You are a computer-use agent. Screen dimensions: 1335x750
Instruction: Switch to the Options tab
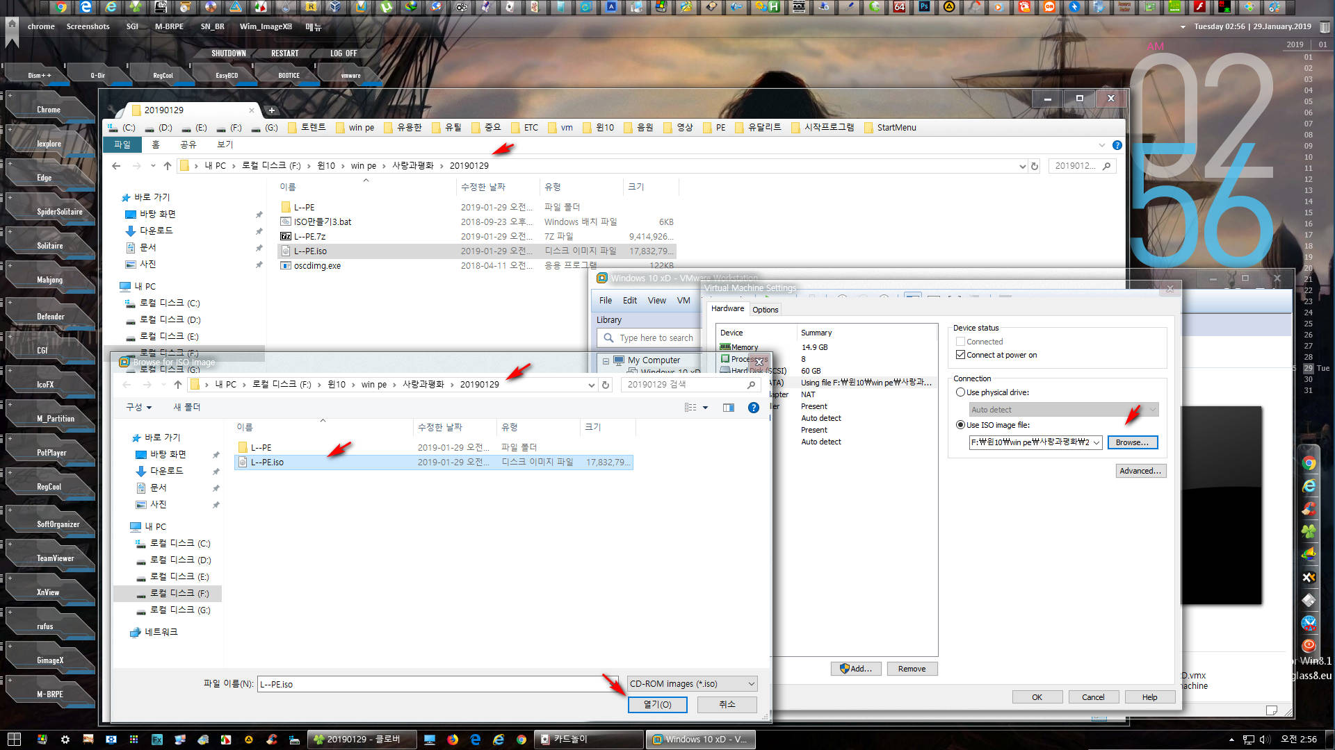click(x=765, y=310)
